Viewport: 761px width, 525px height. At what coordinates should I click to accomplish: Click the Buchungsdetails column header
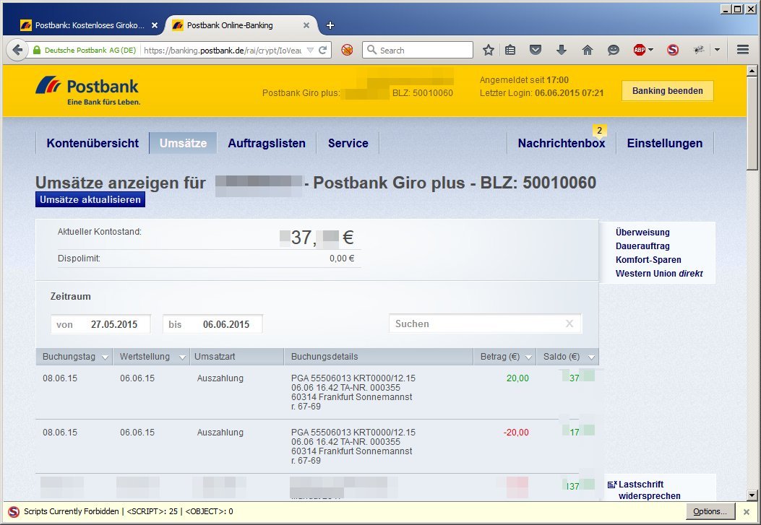pyautogui.click(x=379, y=356)
